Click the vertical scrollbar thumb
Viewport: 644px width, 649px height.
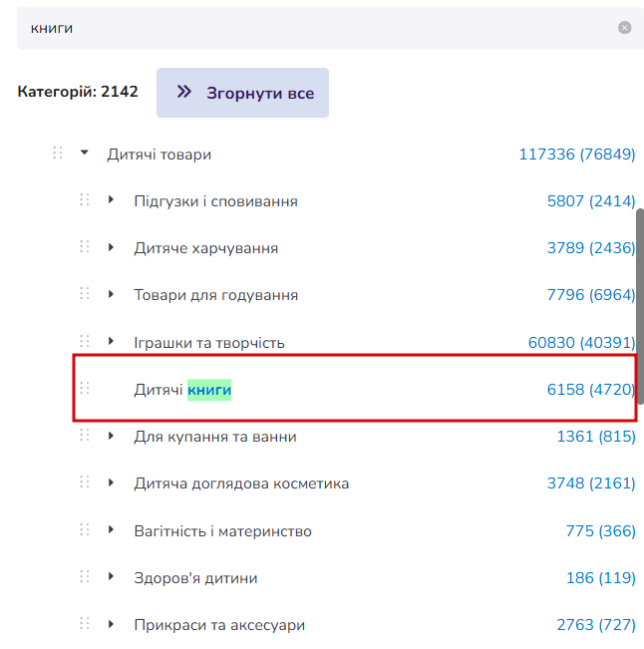pyautogui.click(x=640, y=306)
